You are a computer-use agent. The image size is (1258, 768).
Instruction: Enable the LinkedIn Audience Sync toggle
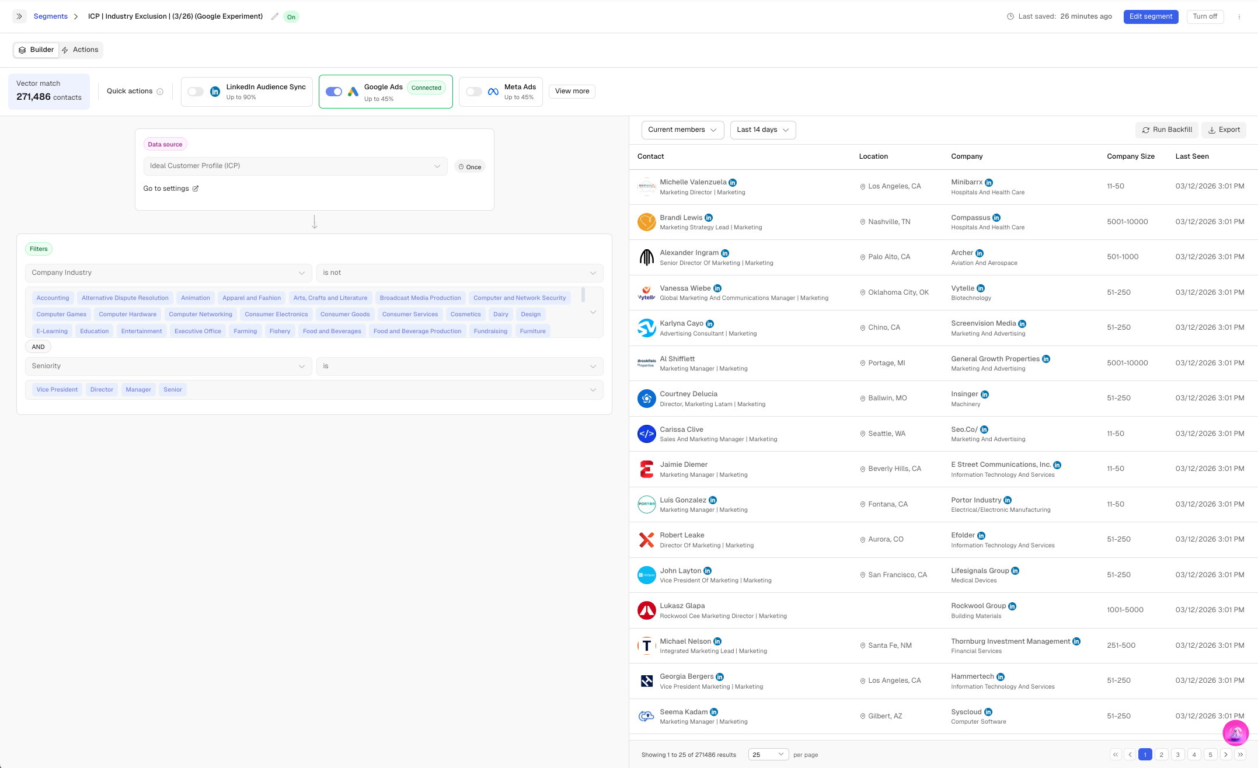[x=196, y=92]
